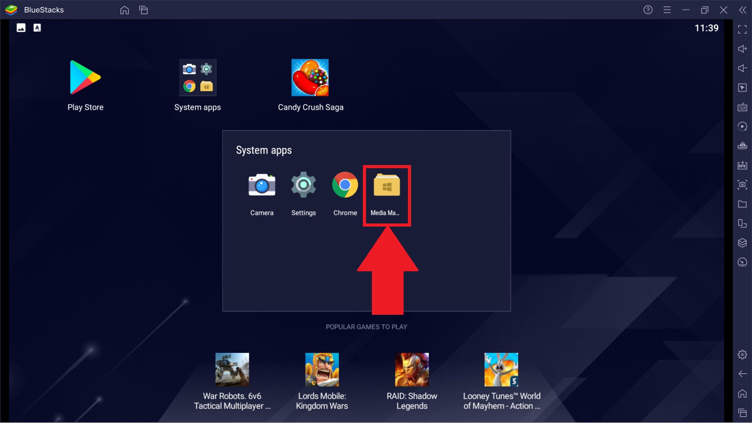752x423 pixels.
Task: Toggle fullscreen mode in sidebar
Action: tap(742, 29)
